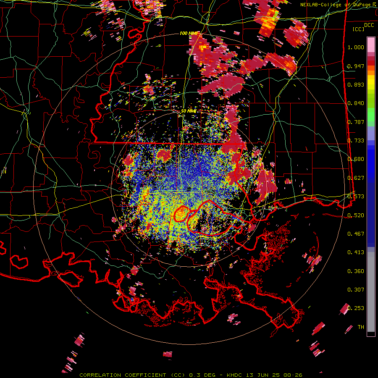Screen dimensions: 378x378
Task: Select the 0.627 value on the color scale
Action: point(356,178)
